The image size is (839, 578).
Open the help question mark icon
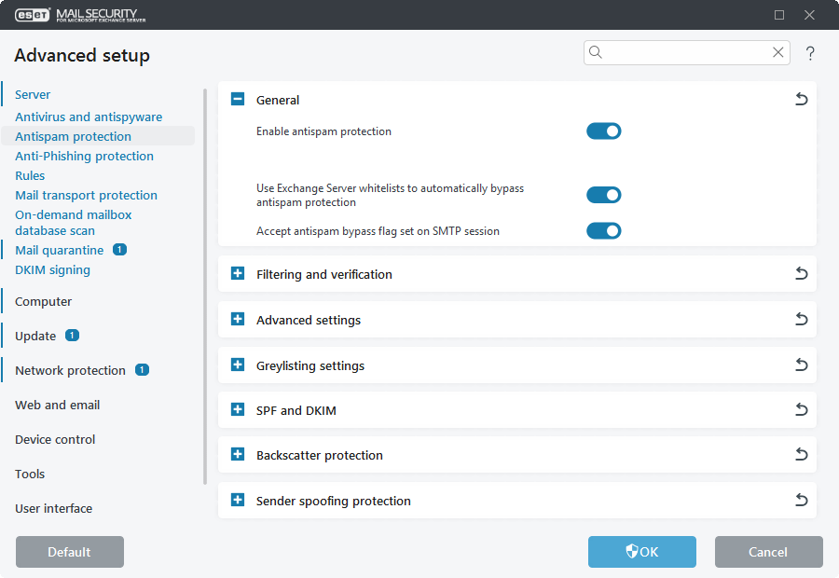[x=810, y=53]
